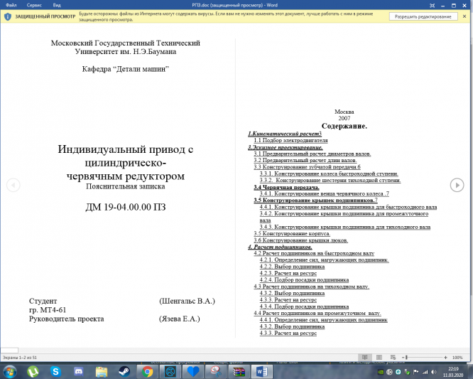The image size is (473, 379).
Task: Open WinRAR from taskbar
Action: (239, 371)
